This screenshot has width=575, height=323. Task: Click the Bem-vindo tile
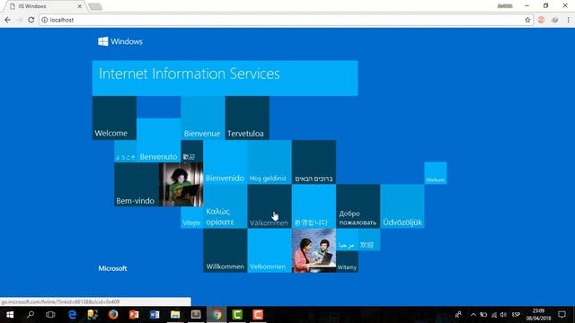click(x=137, y=185)
